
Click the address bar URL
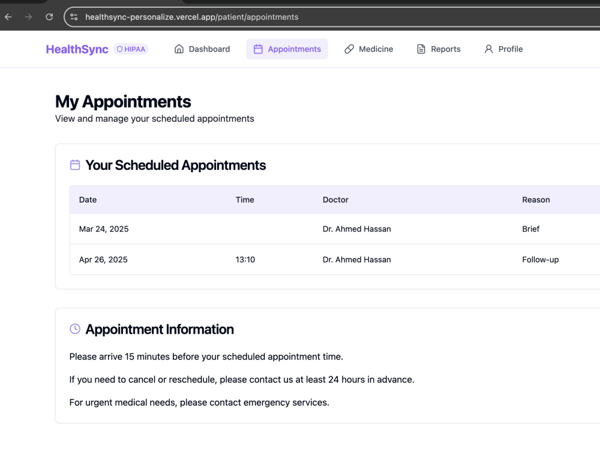[x=192, y=17]
